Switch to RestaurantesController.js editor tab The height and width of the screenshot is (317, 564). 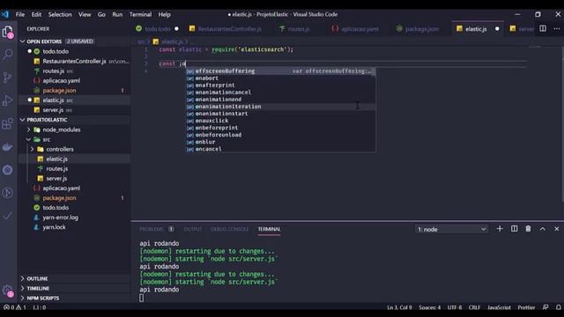click(229, 29)
